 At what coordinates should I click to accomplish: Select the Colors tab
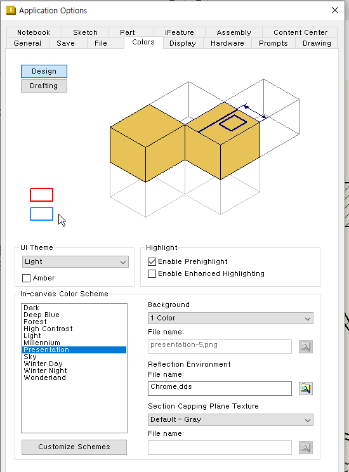pyautogui.click(x=143, y=42)
